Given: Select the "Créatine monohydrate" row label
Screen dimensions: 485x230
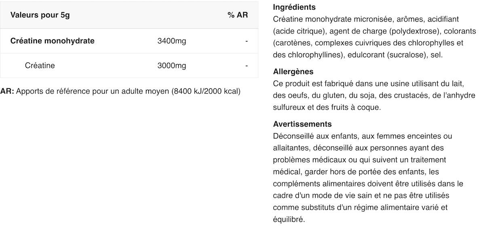Looking at the screenshot, I should click(53, 41).
